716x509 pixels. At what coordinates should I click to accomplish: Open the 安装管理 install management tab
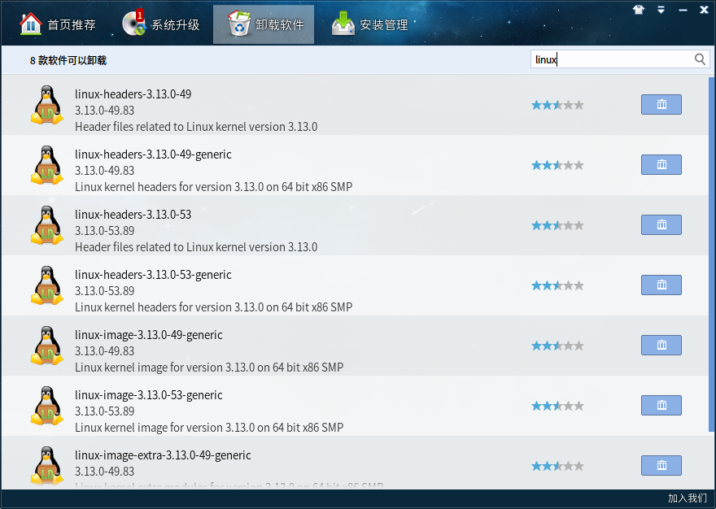(370, 24)
